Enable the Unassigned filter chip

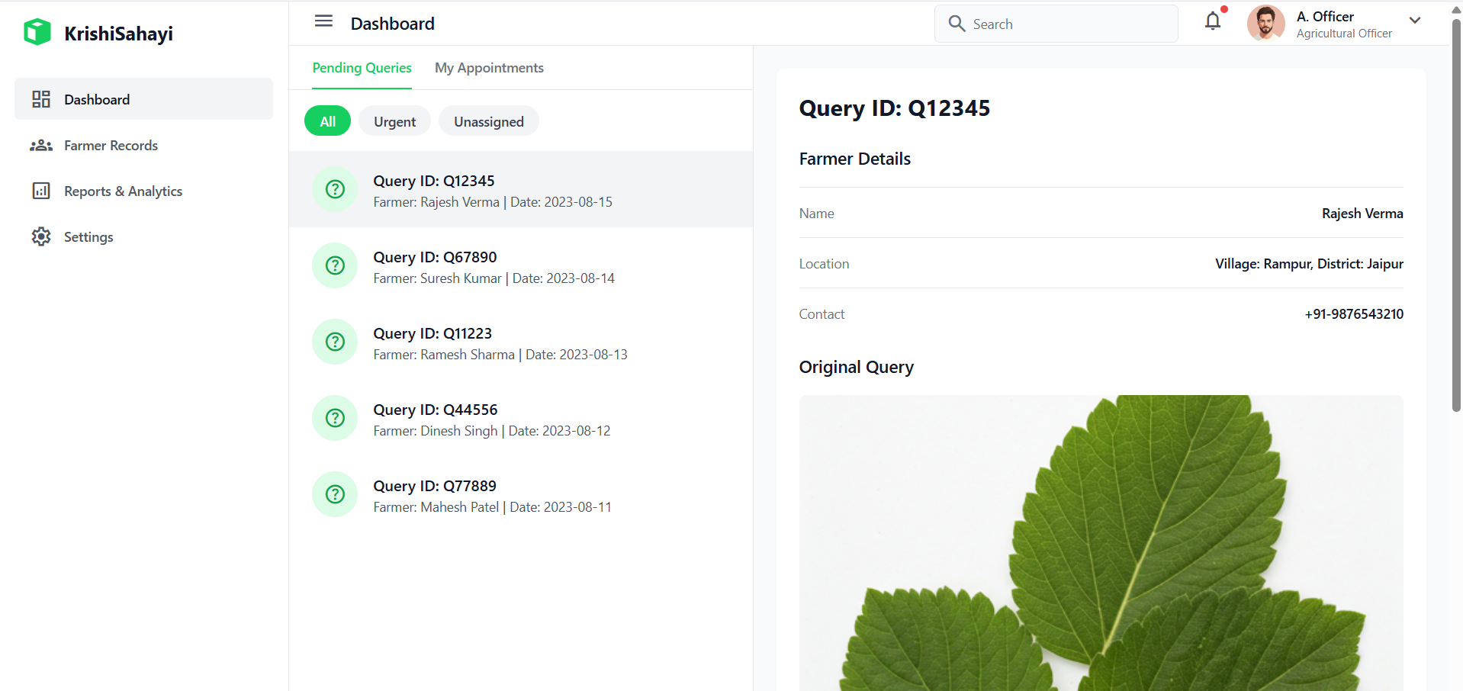pos(488,121)
